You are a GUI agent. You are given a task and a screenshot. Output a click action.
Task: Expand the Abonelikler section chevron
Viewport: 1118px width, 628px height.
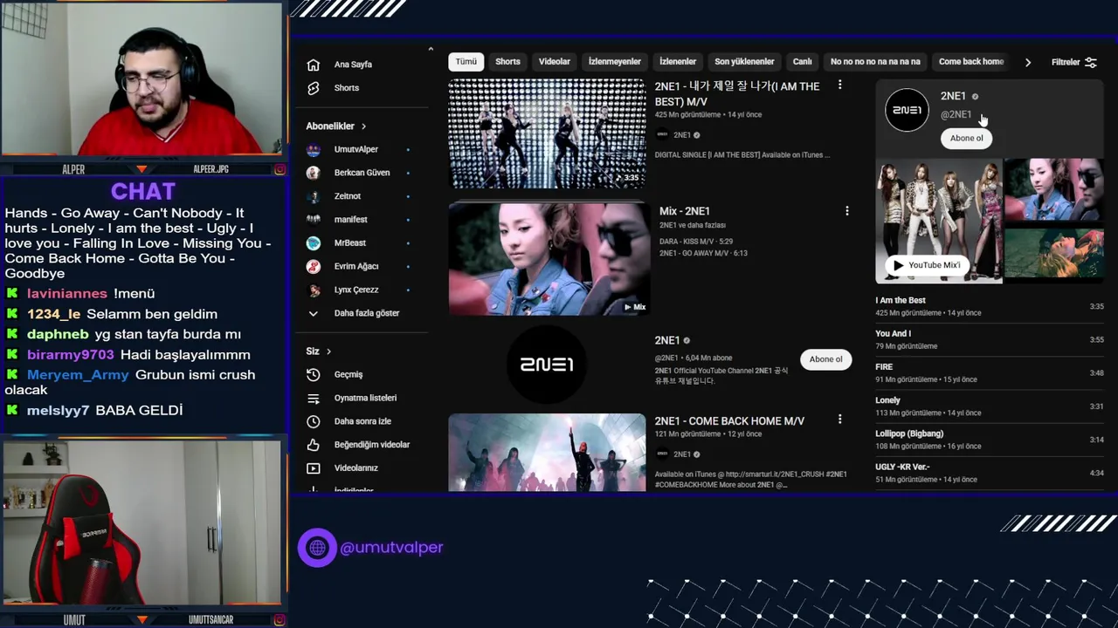coord(363,126)
